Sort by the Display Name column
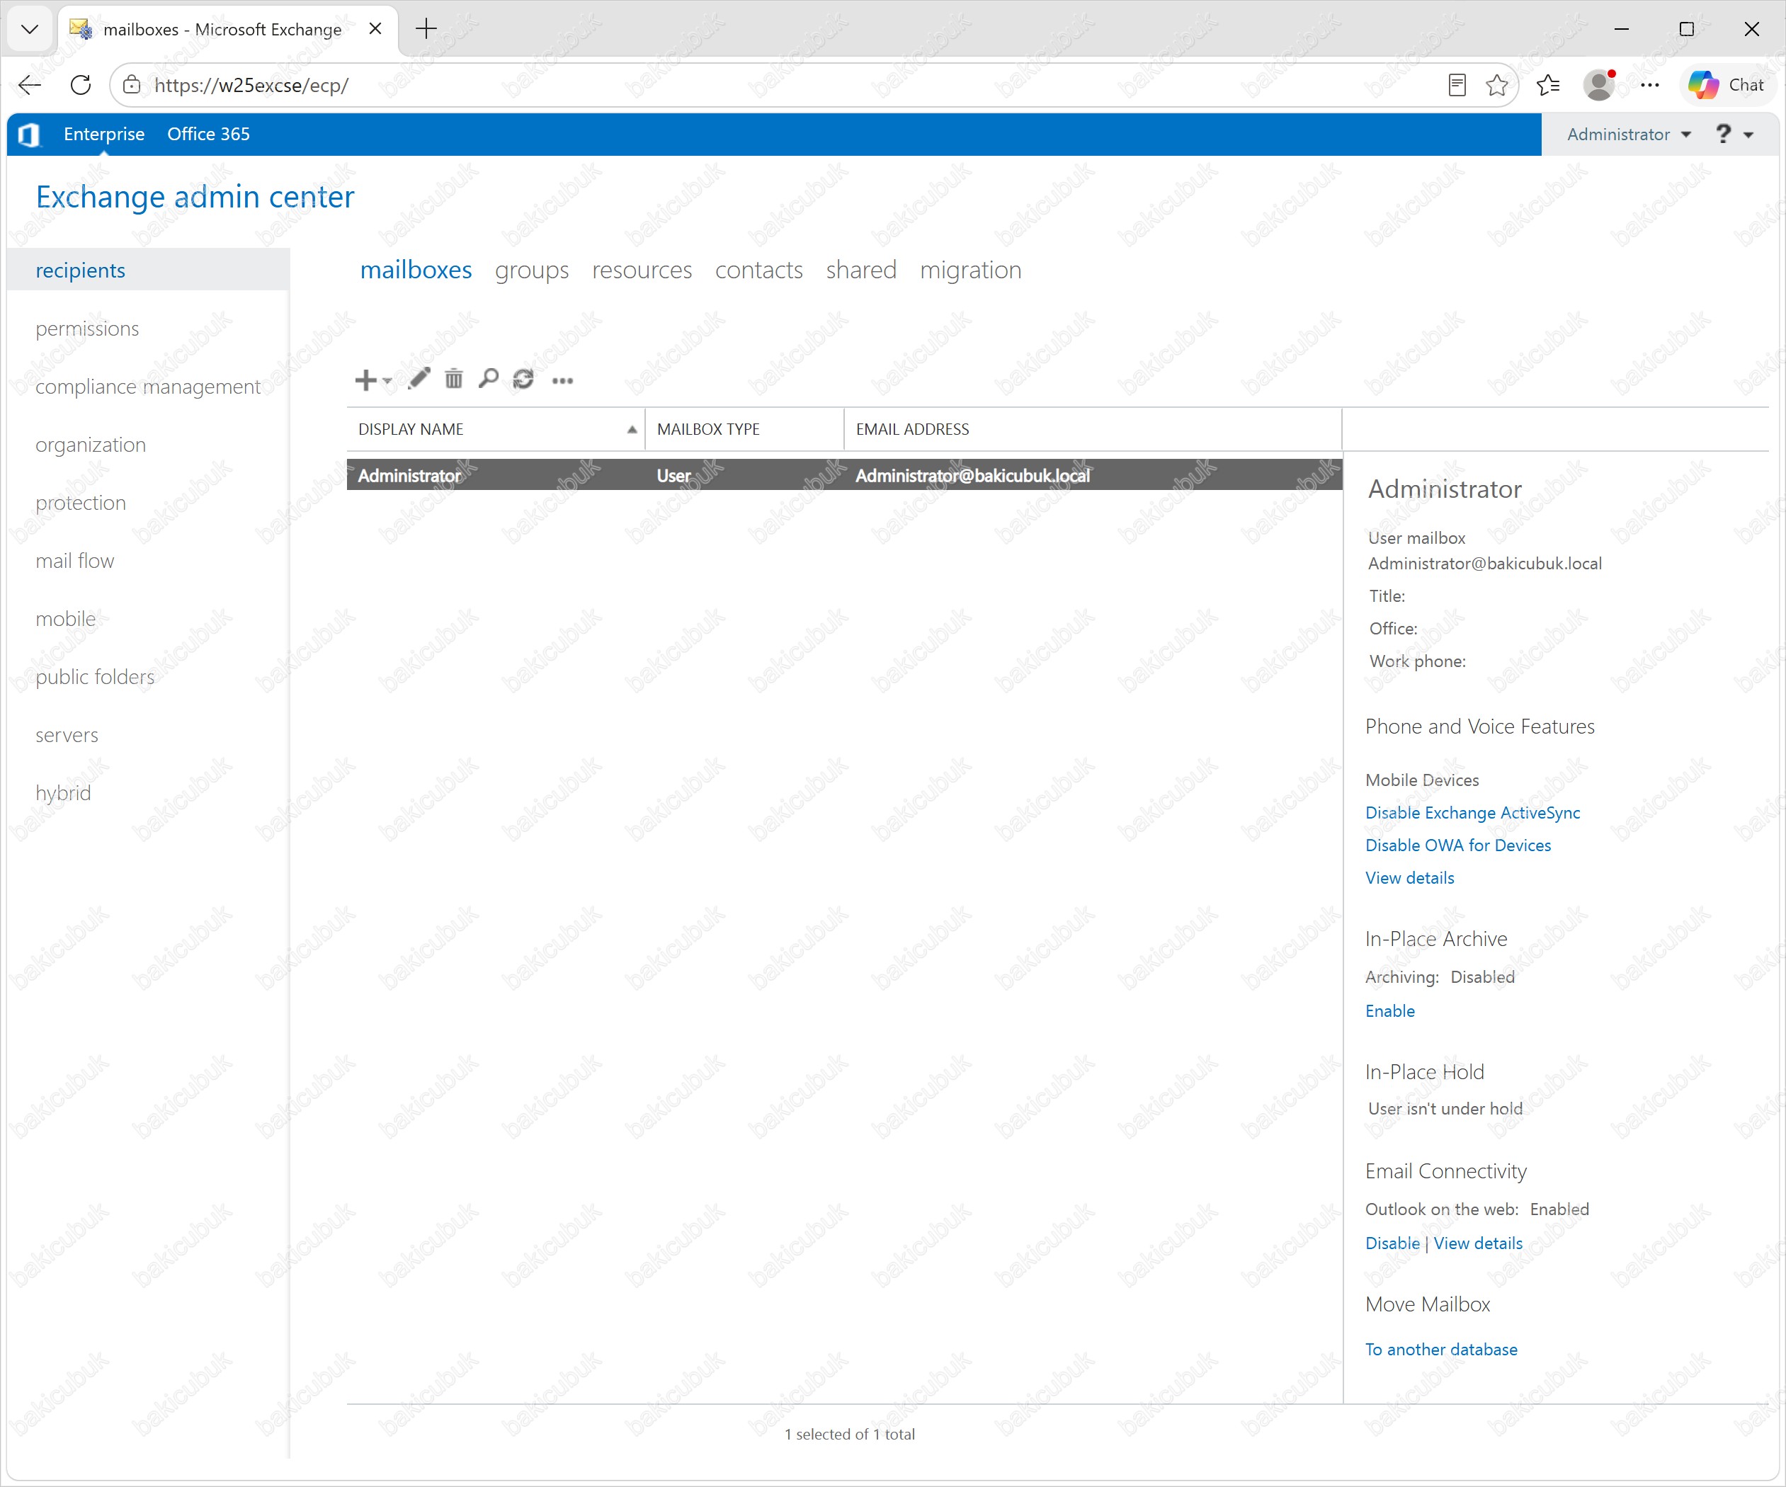 (x=496, y=429)
